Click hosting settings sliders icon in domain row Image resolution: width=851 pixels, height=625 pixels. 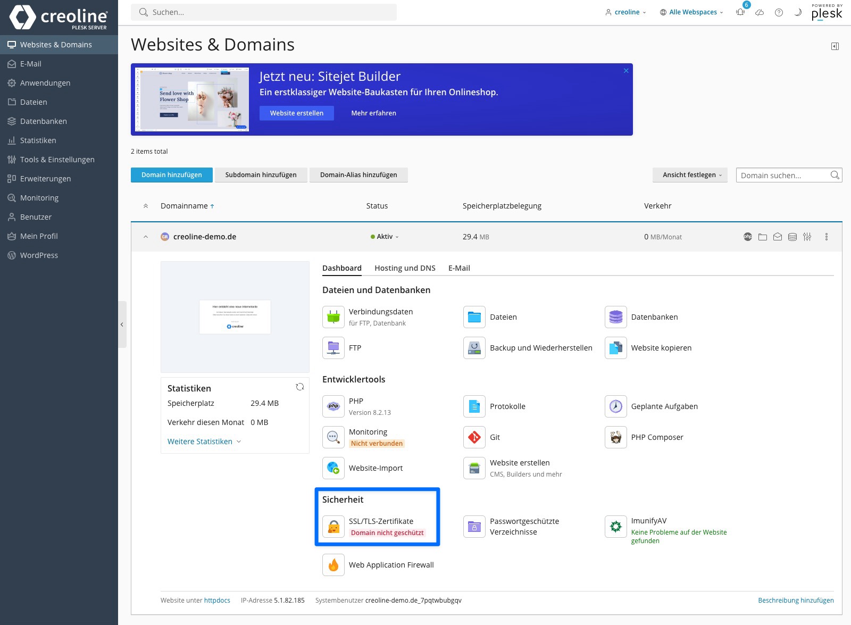coord(807,237)
